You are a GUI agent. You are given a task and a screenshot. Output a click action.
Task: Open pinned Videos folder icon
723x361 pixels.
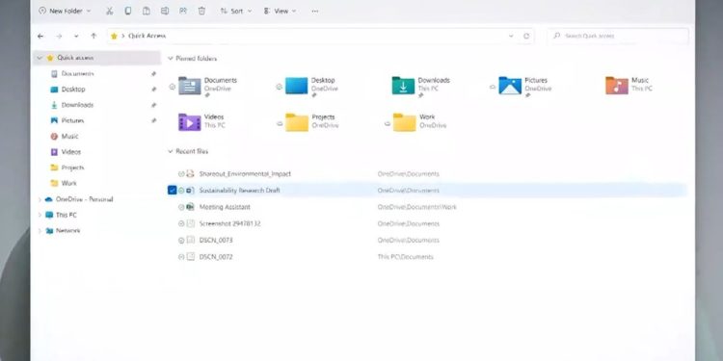[x=190, y=122]
